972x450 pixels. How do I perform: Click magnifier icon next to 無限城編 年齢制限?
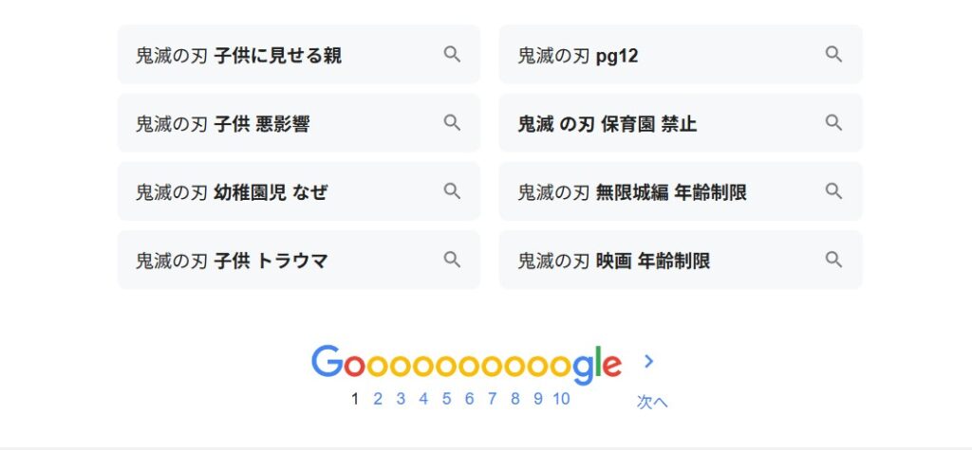833,191
